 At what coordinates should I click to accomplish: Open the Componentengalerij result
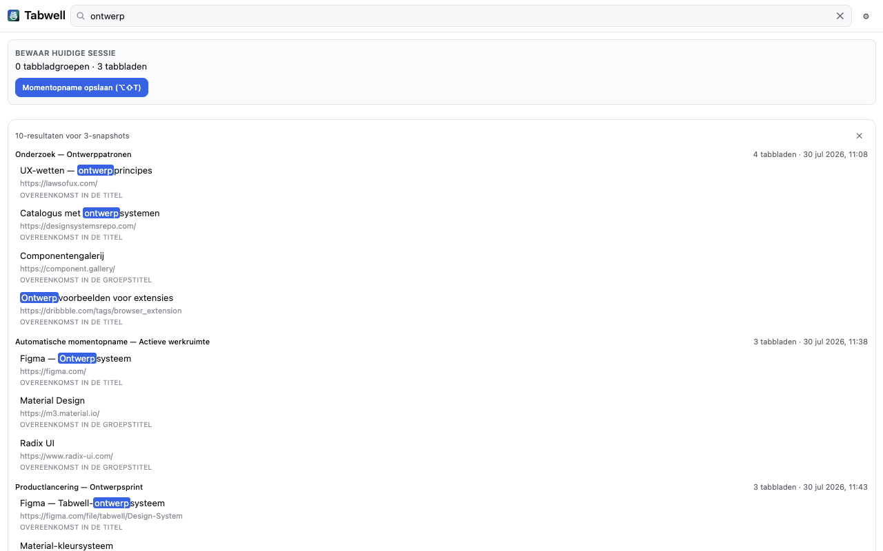tap(62, 256)
